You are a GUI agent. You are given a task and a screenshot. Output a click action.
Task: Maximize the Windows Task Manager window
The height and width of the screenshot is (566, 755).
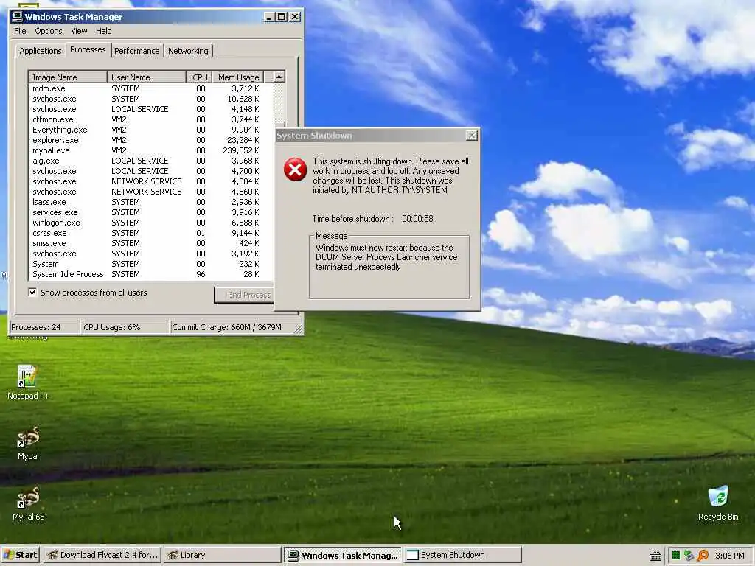282,17
